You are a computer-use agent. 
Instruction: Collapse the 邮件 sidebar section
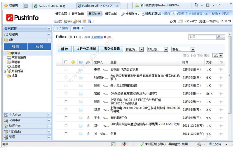(x=49, y=40)
